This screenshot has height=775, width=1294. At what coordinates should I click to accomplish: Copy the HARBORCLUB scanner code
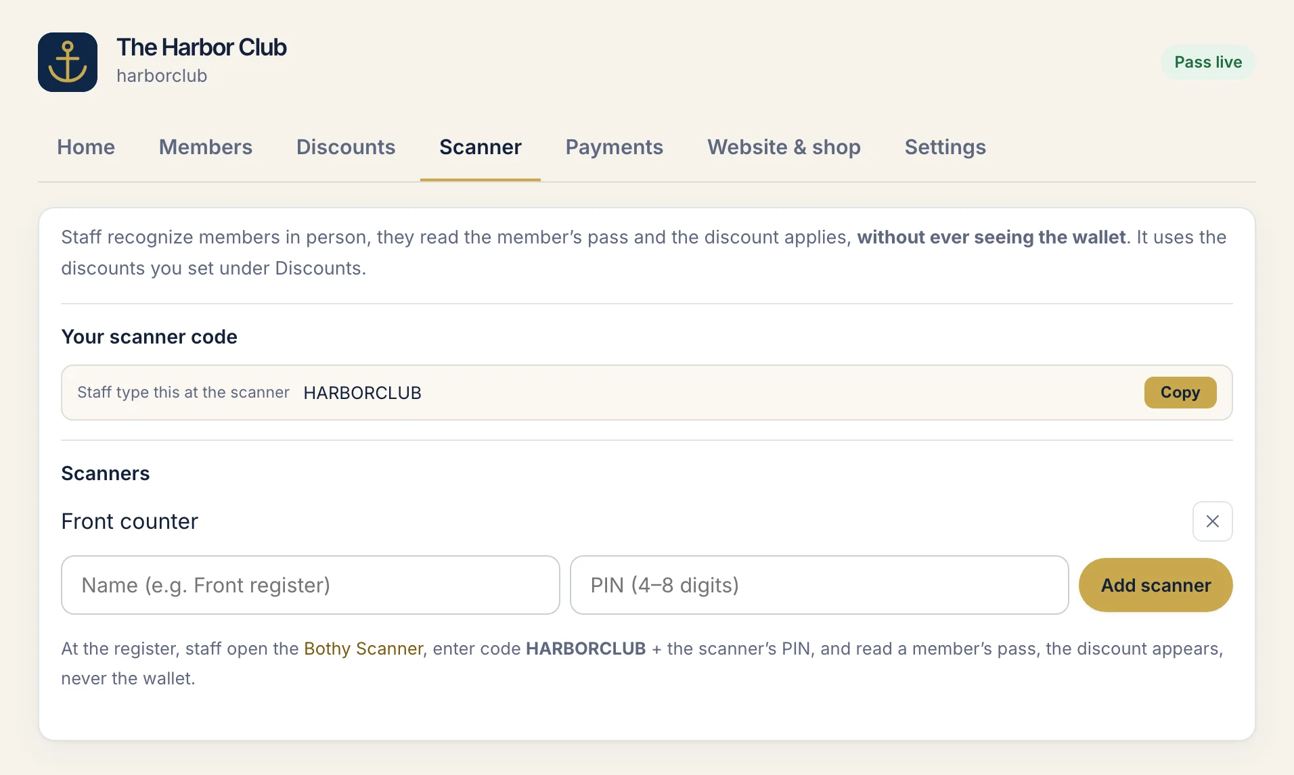1180,392
